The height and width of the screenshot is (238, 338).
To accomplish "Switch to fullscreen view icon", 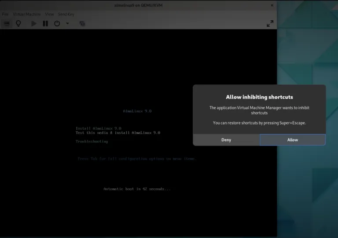I will [270, 23].
